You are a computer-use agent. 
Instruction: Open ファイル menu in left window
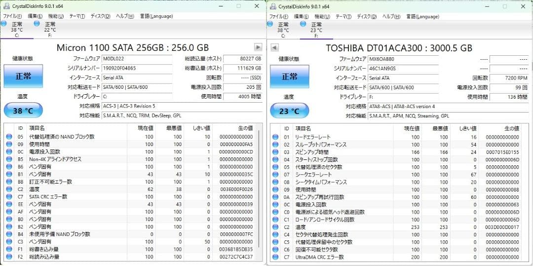[12, 16]
